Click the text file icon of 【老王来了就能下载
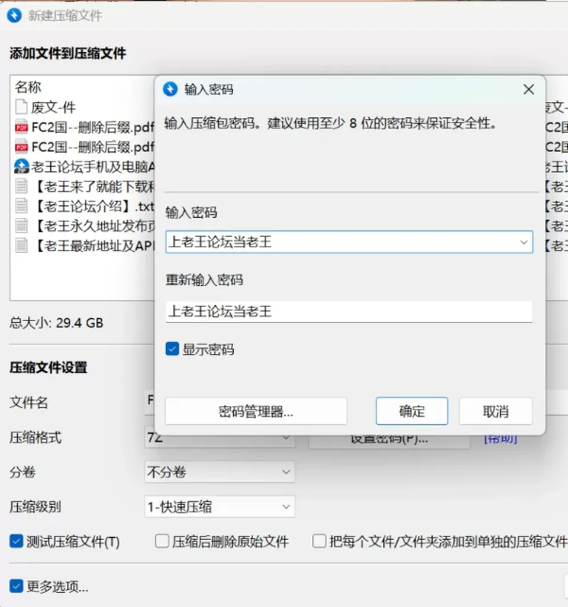 point(21,186)
